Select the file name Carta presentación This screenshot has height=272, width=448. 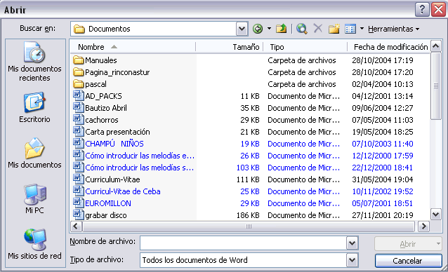(117, 132)
